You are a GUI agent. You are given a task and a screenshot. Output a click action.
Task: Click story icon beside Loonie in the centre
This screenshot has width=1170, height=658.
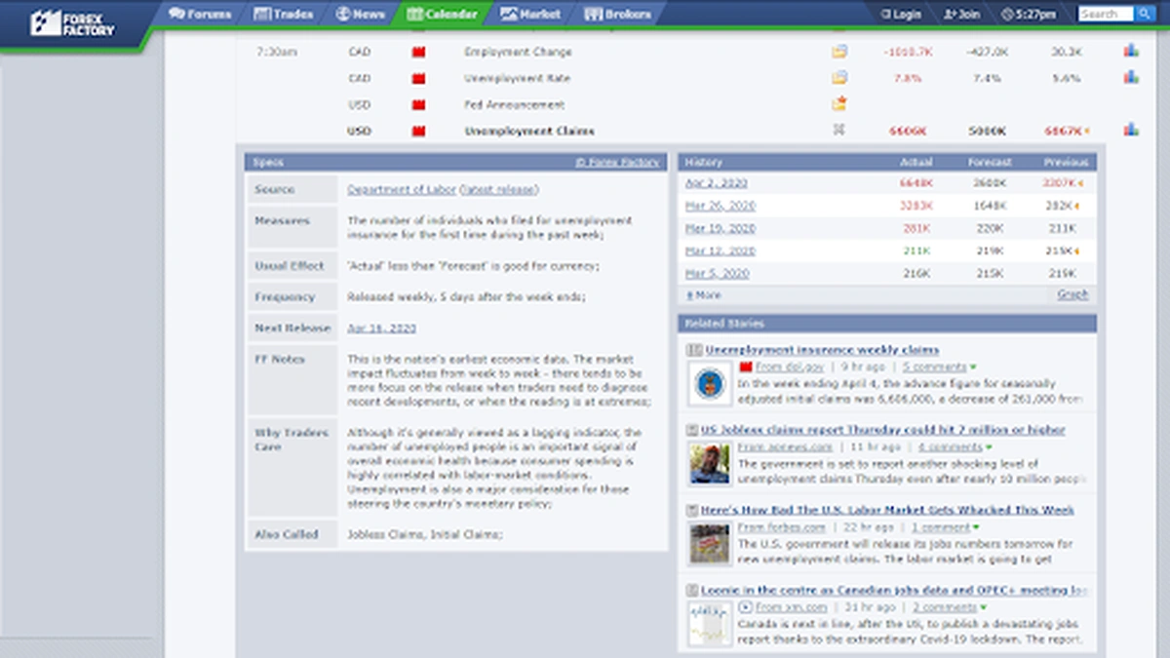tap(692, 591)
